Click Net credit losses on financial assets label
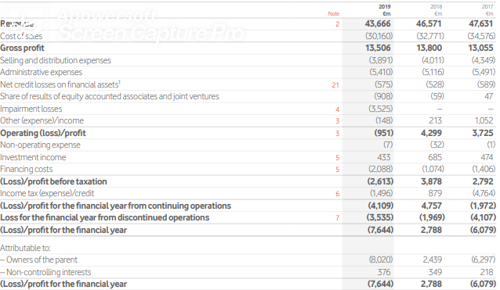This screenshot has height=290, width=500. pos(60,84)
